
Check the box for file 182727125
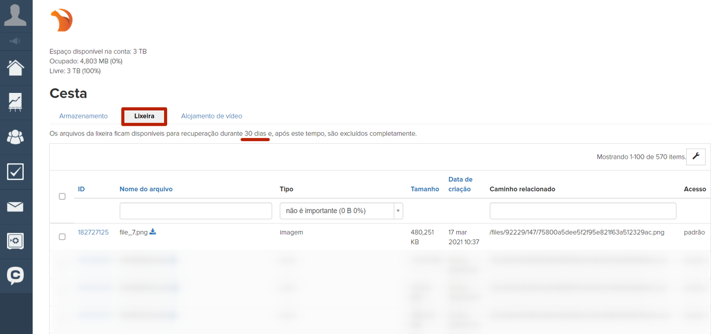click(x=62, y=237)
